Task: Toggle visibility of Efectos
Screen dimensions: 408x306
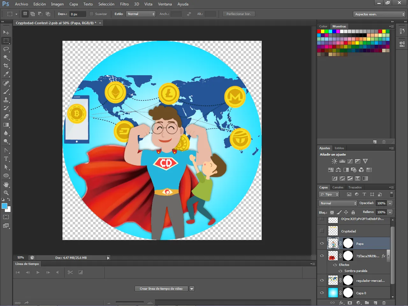Action: click(x=335, y=265)
